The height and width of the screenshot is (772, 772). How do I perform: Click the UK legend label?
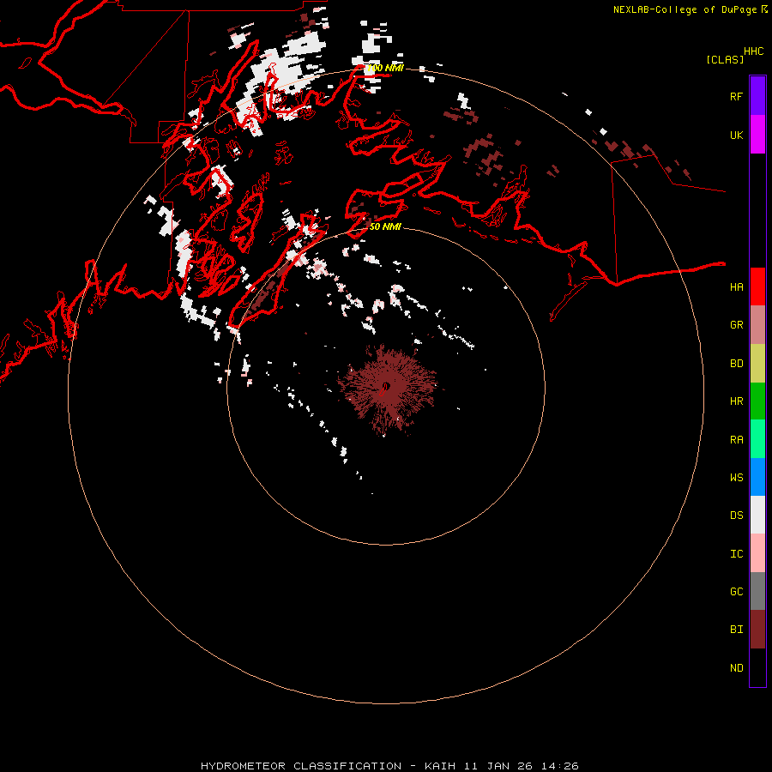coord(736,135)
